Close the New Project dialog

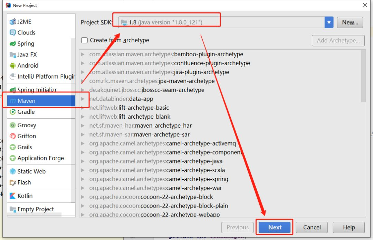[x=365, y=5]
